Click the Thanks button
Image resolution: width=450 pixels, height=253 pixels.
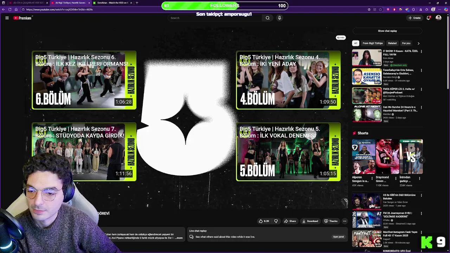[331, 221]
